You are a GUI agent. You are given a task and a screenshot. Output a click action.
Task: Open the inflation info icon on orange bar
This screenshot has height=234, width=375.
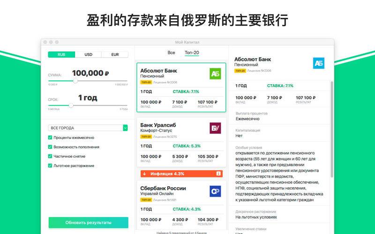(x=218, y=174)
